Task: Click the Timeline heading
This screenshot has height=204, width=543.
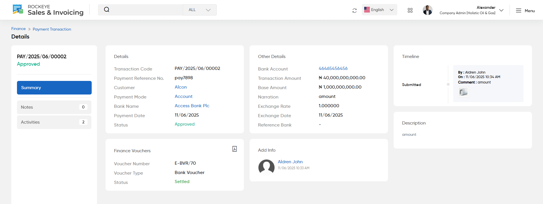Action: pos(411,57)
